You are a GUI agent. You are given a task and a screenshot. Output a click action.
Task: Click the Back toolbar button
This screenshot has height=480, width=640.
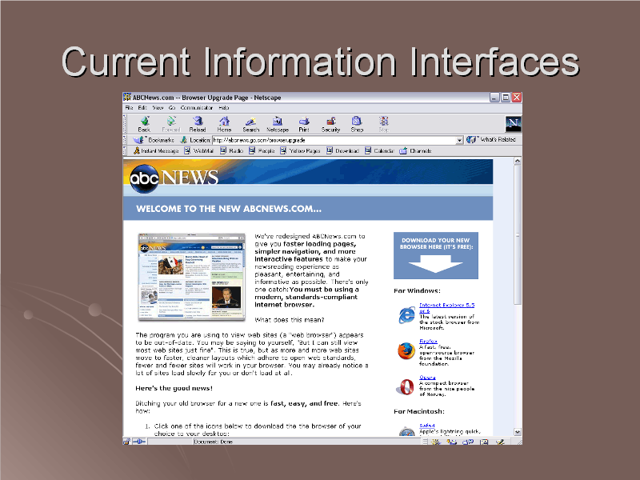pyautogui.click(x=144, y=124)
